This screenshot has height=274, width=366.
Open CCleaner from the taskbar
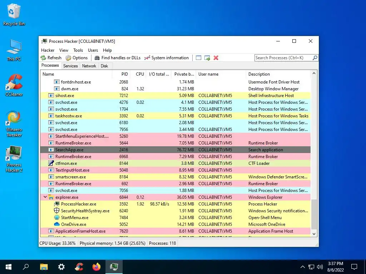[x=79, y=267]
